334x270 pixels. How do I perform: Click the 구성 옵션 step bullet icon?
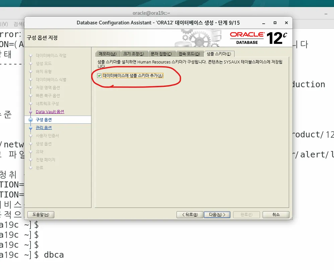(x=31, y=120)
